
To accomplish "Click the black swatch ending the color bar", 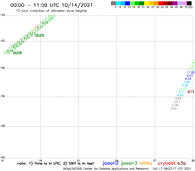I will tap(189, 3).
